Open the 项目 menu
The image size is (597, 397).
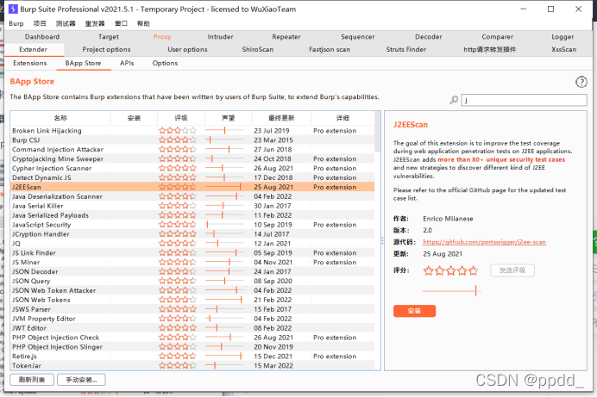click(x=40, y=23)
